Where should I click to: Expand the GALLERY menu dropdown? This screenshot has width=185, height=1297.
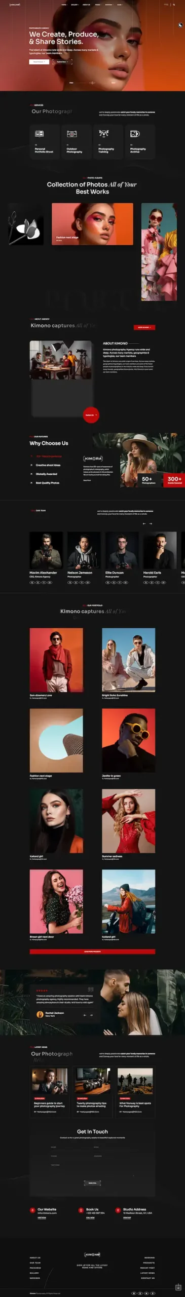[75, 5]
